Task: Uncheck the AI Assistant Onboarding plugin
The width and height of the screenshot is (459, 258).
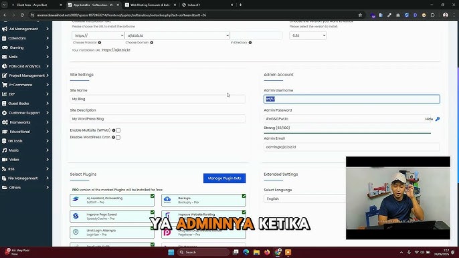Action: point(153,196)
